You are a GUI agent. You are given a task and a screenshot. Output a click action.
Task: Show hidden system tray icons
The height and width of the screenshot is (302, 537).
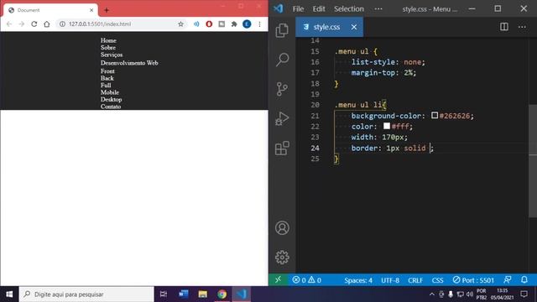click(432, 294)
